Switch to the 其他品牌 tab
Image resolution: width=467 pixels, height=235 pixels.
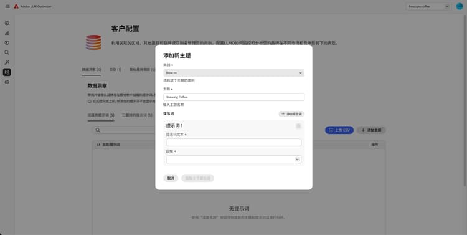click(x=142, y=69)
